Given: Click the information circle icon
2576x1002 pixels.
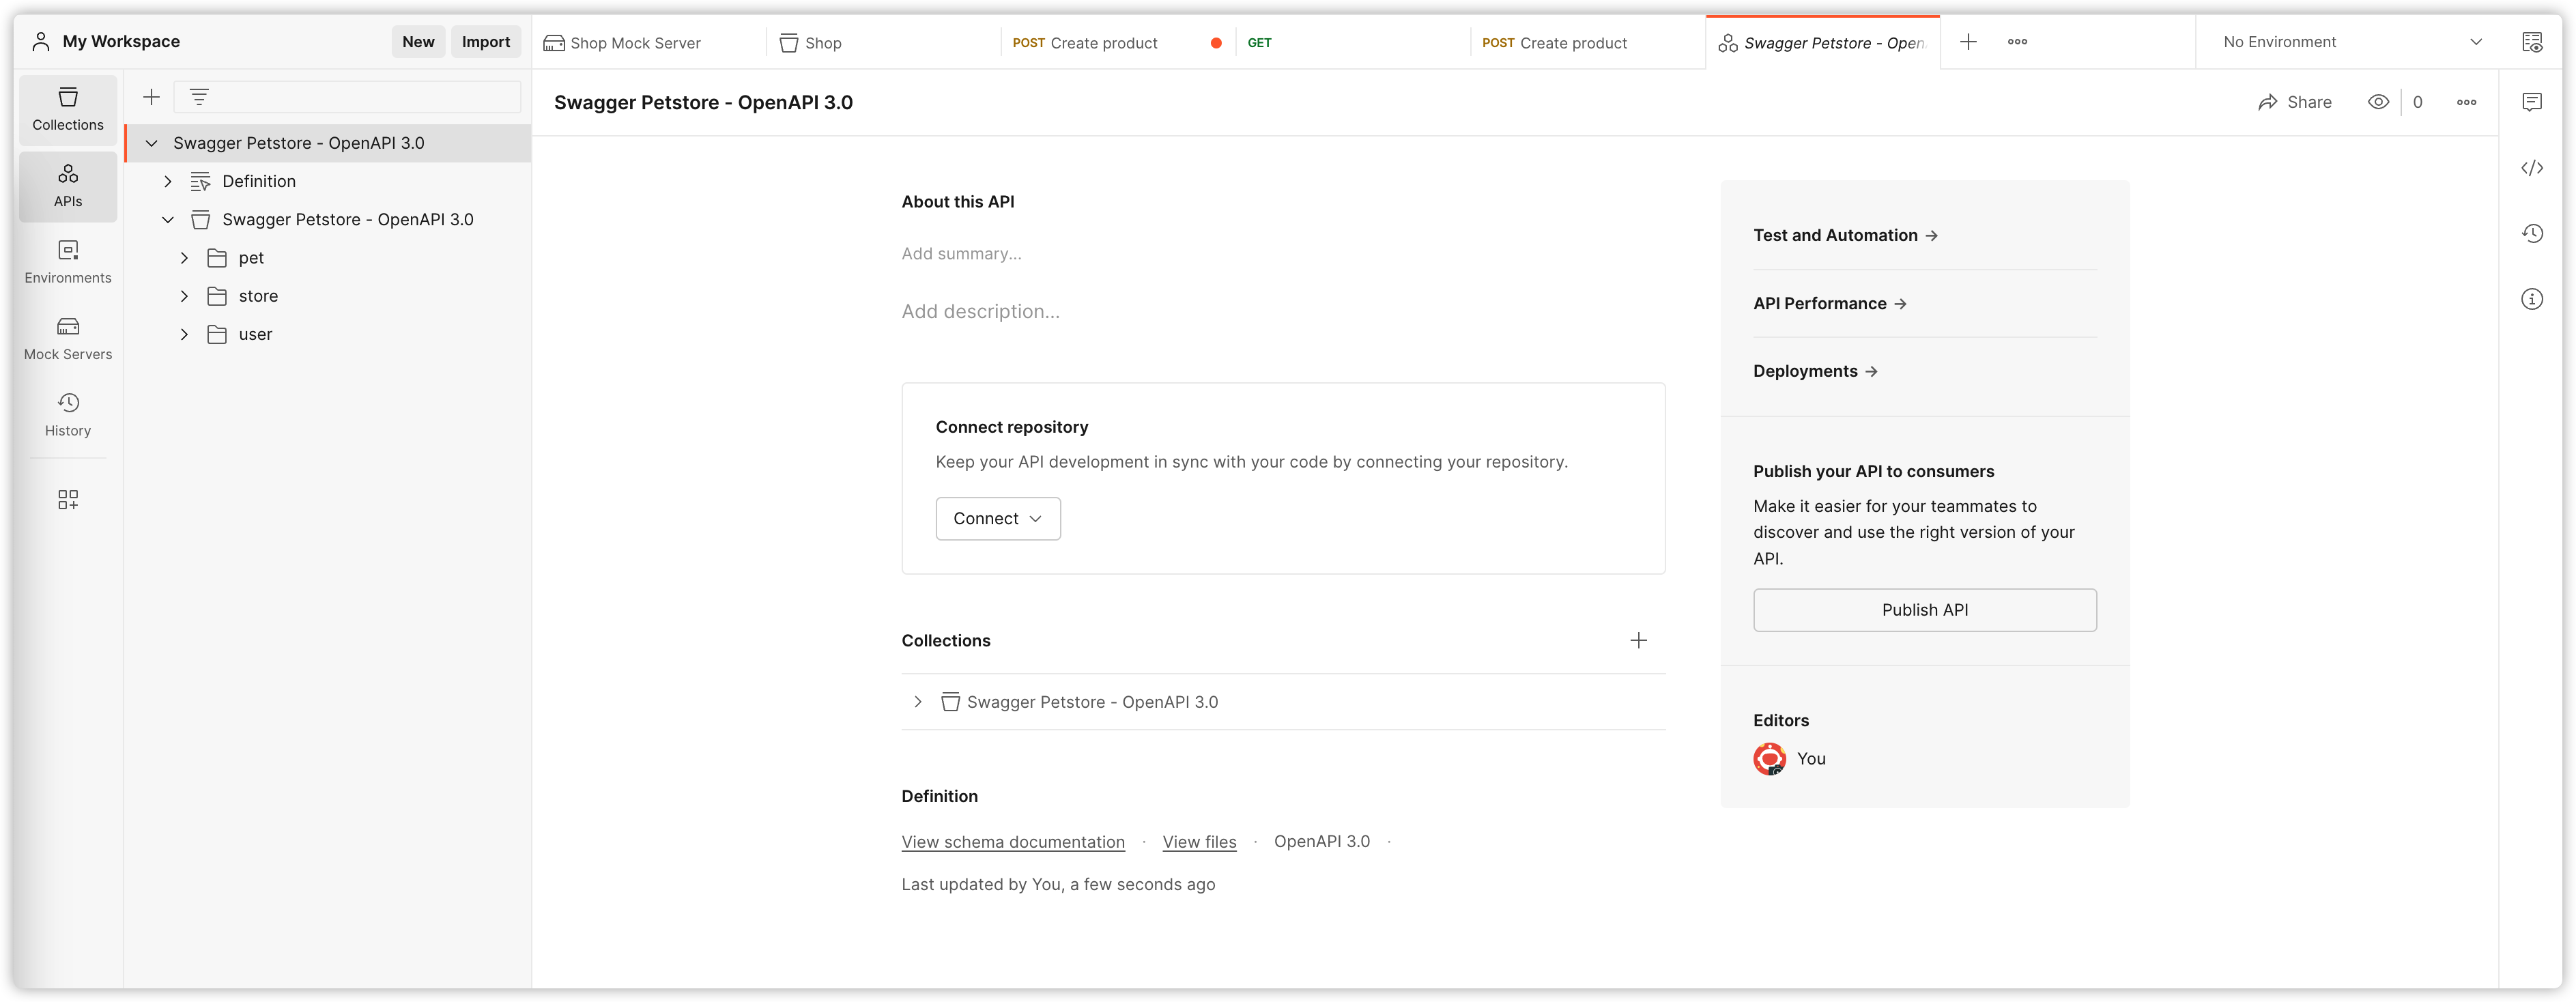Looking at the screenshot, I should coord(2535,299).
